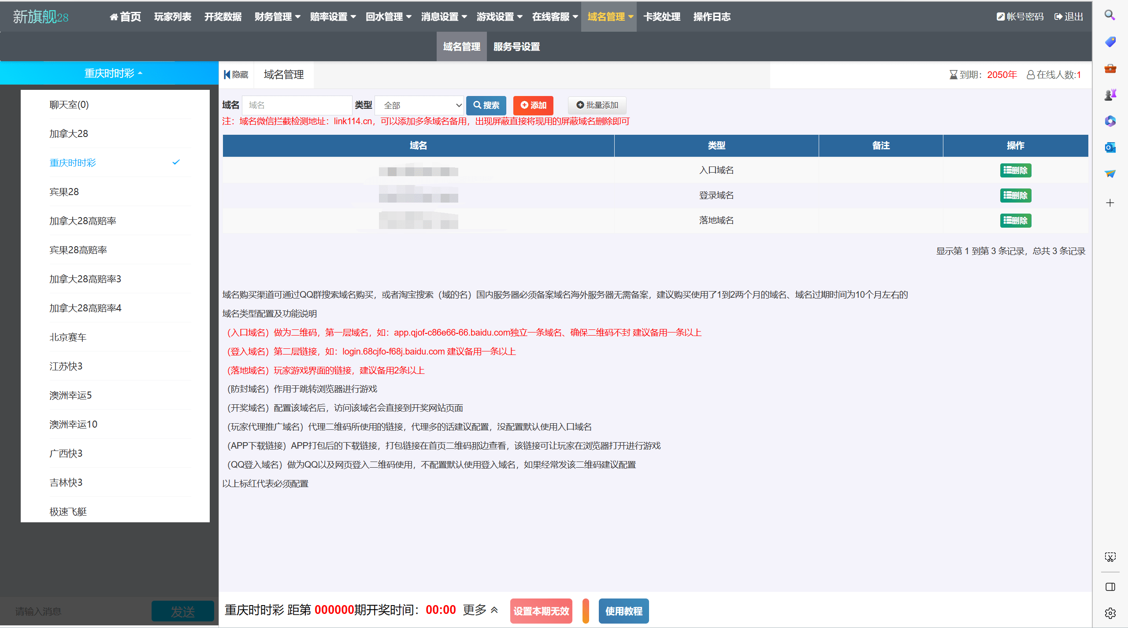Image resolution: width=1128 pixels, height=628 pixels.
Task: Expand the 回水管理 dropdown menu
Action: (389, 17)
